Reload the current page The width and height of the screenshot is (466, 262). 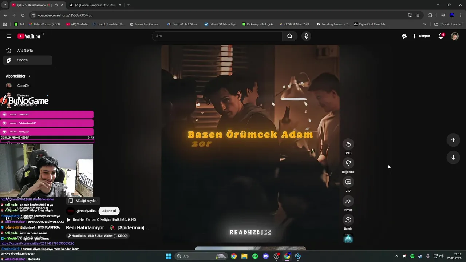tap(23, 15)
